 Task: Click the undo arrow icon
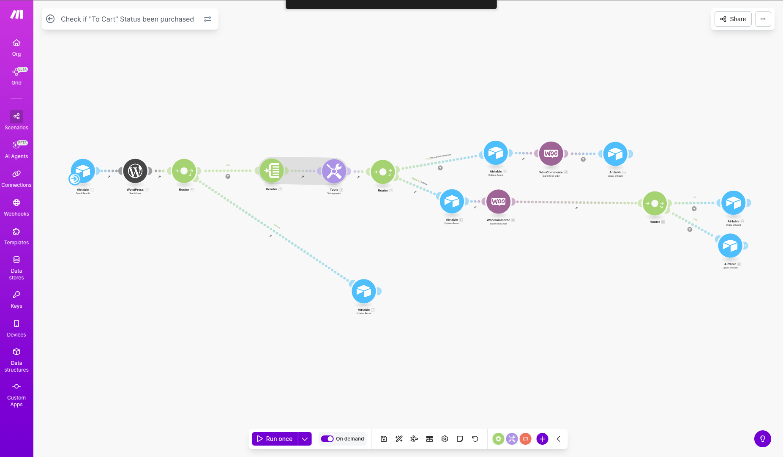pos(475,439)
